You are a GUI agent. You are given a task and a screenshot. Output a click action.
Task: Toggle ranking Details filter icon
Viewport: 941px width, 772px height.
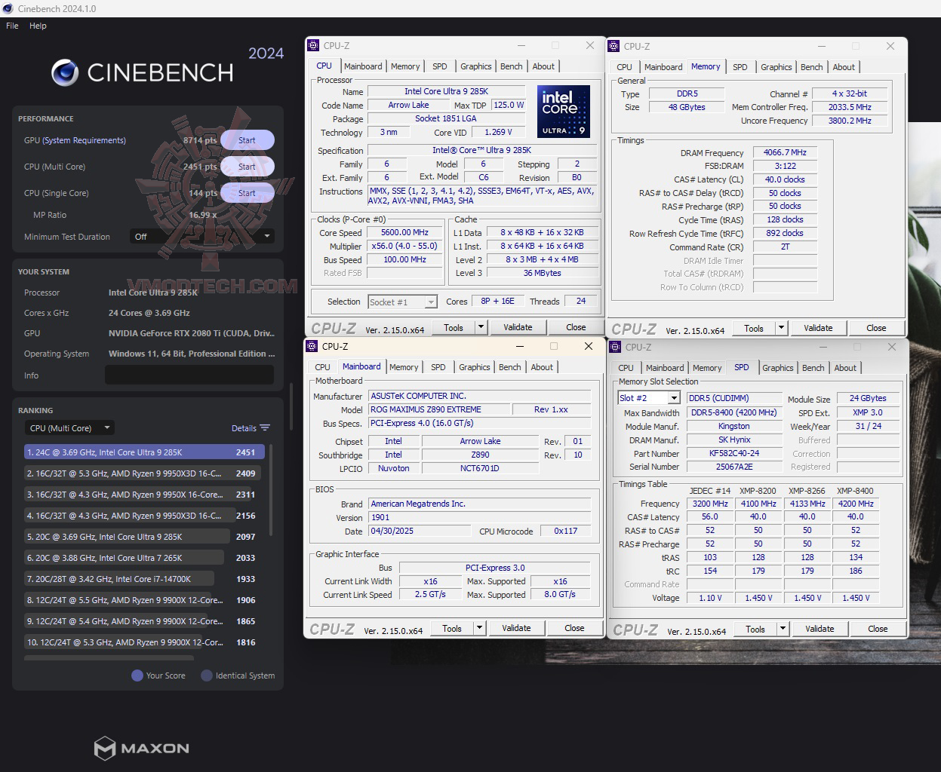click(x=265, y=427)
